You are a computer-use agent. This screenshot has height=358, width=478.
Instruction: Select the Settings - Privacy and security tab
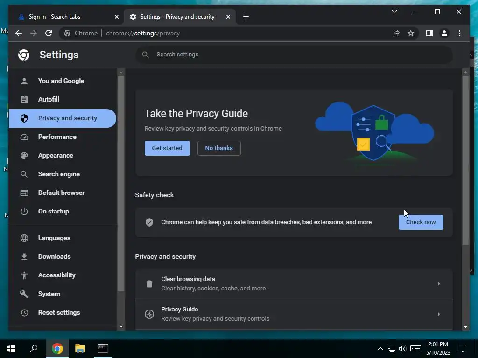(x=180, y=17)
